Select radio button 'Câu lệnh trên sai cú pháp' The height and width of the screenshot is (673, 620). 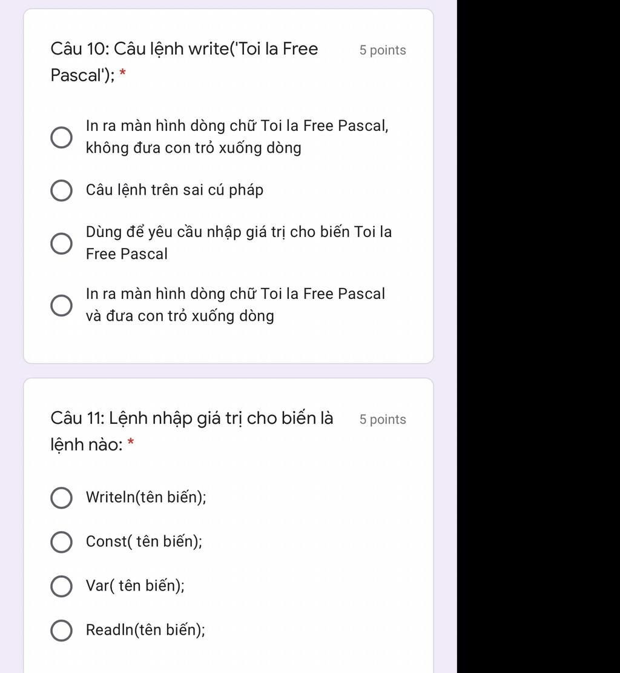[x=61, y=190]
